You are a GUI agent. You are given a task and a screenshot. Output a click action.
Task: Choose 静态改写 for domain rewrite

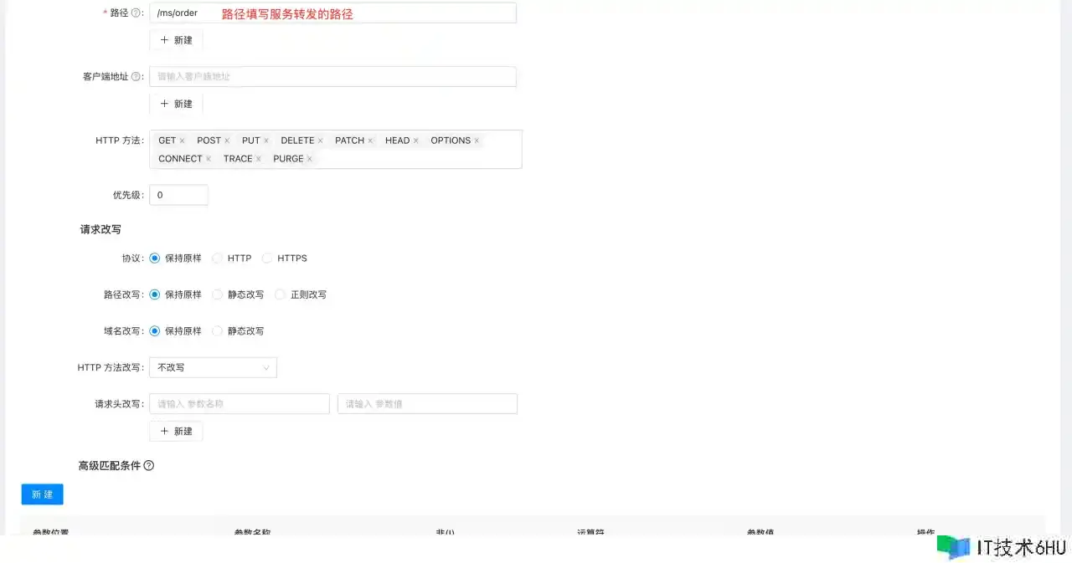point(218,331)
